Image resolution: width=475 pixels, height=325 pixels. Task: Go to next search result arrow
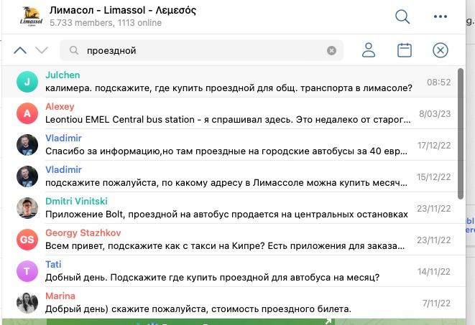[x=42, y=50]
